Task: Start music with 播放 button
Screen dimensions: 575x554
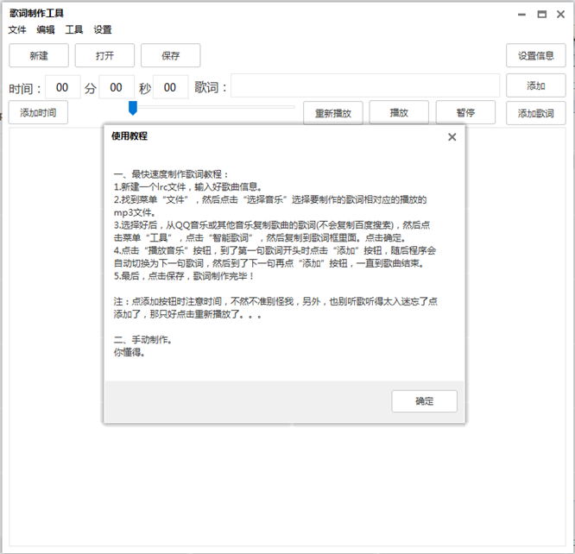Action: point(399,112)
